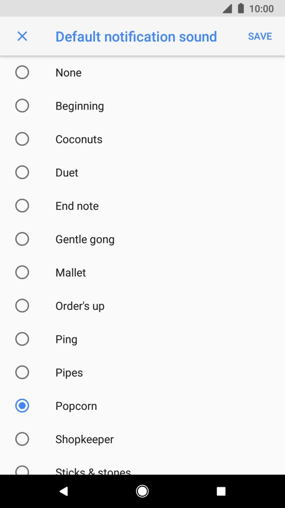The image size is (285, 508).
Task: Select the Pipes sound
Action: coord(22,372)
